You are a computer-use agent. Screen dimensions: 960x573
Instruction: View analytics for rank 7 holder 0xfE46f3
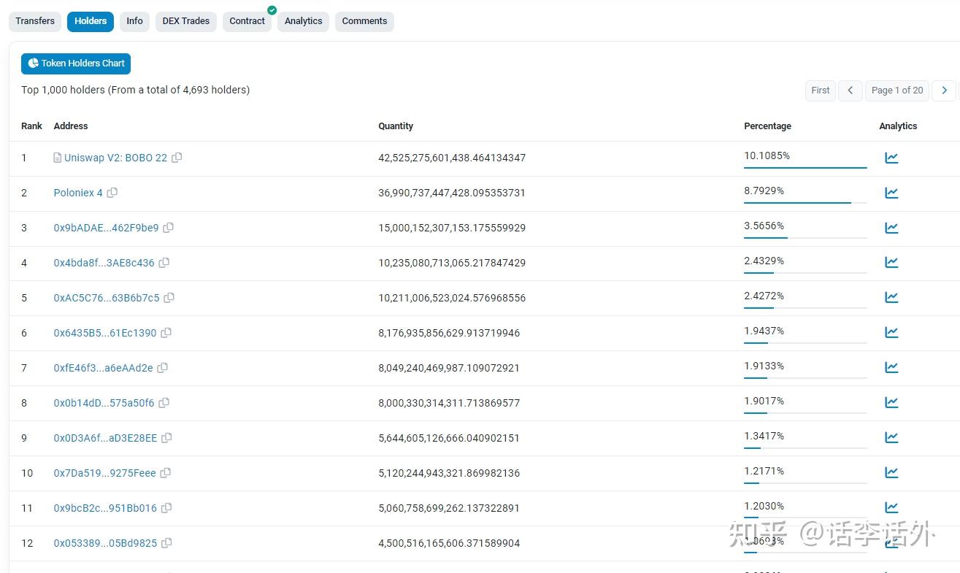point(891,367)
